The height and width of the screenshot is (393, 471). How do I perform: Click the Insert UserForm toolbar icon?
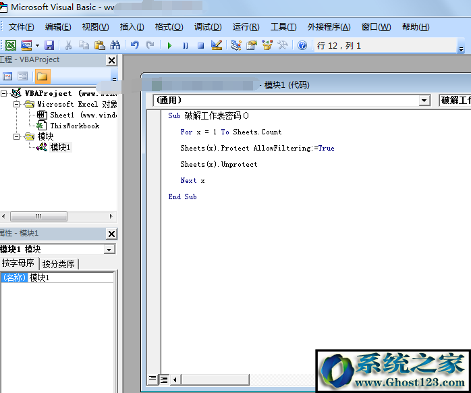pos(26,45)
